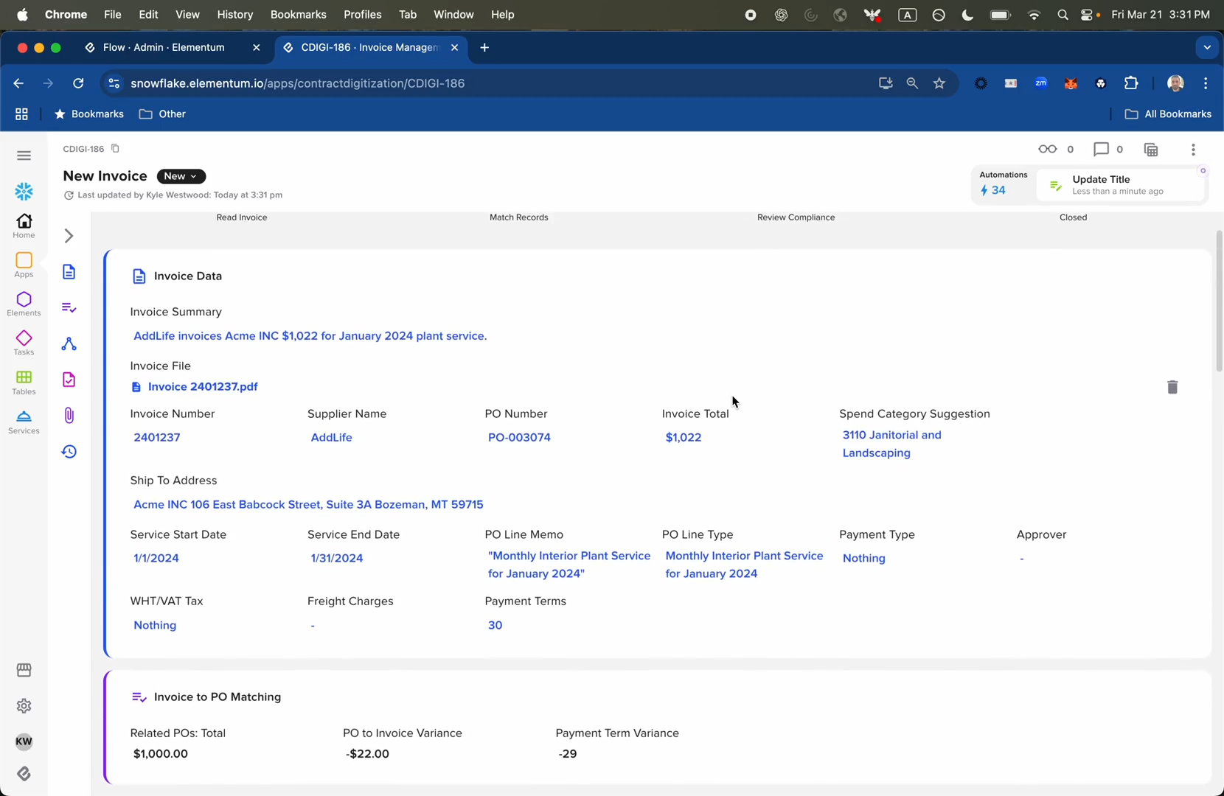The image size is (1224, 796).
Task: Open the record more options menu
Action: click(1193, 150)
